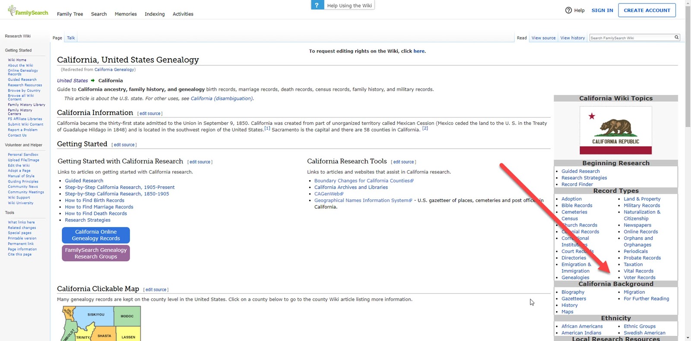
Task: Open African Americans under Ethnicity
Action: click(582, 326)
